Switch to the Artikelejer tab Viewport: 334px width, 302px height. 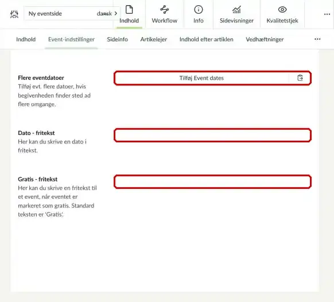point(154,40)
